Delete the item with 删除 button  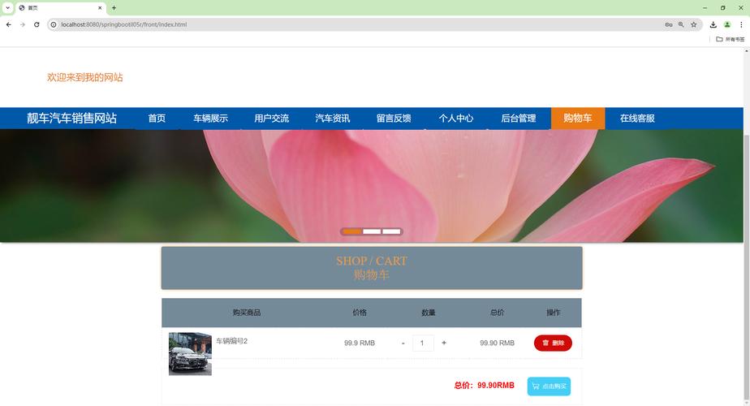click(x=553, y=343)
